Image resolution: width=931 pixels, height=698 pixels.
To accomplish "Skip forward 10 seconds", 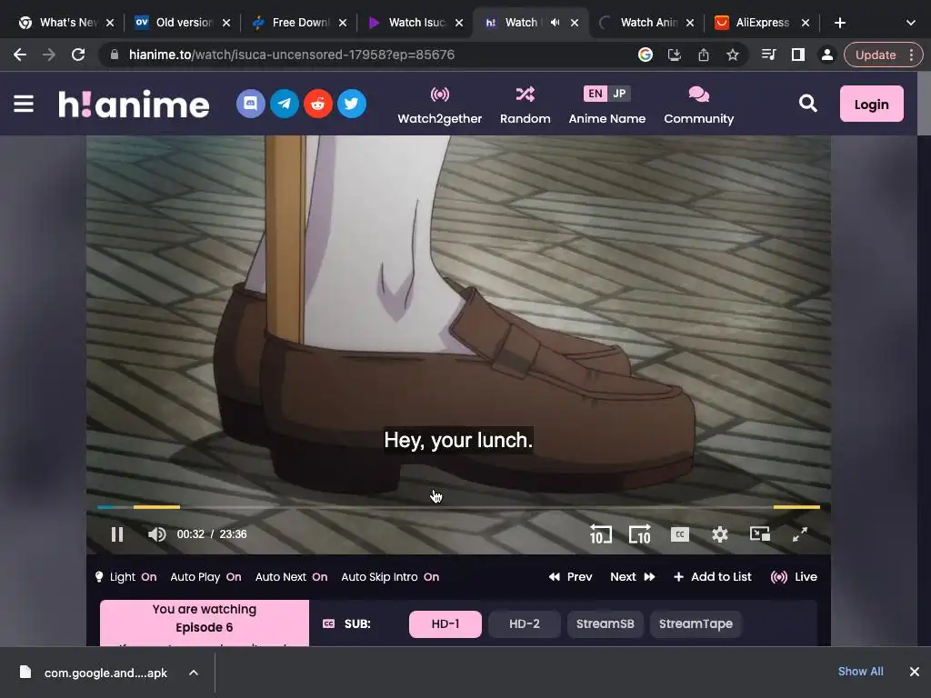I will tap(639, 534).
